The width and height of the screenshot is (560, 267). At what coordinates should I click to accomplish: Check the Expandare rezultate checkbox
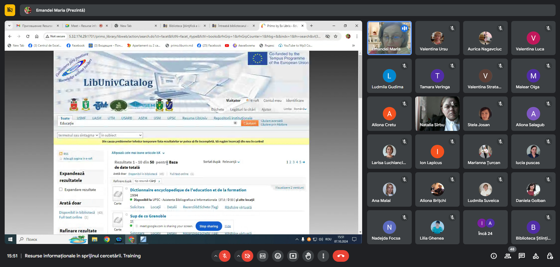click(x=61, y=189)
